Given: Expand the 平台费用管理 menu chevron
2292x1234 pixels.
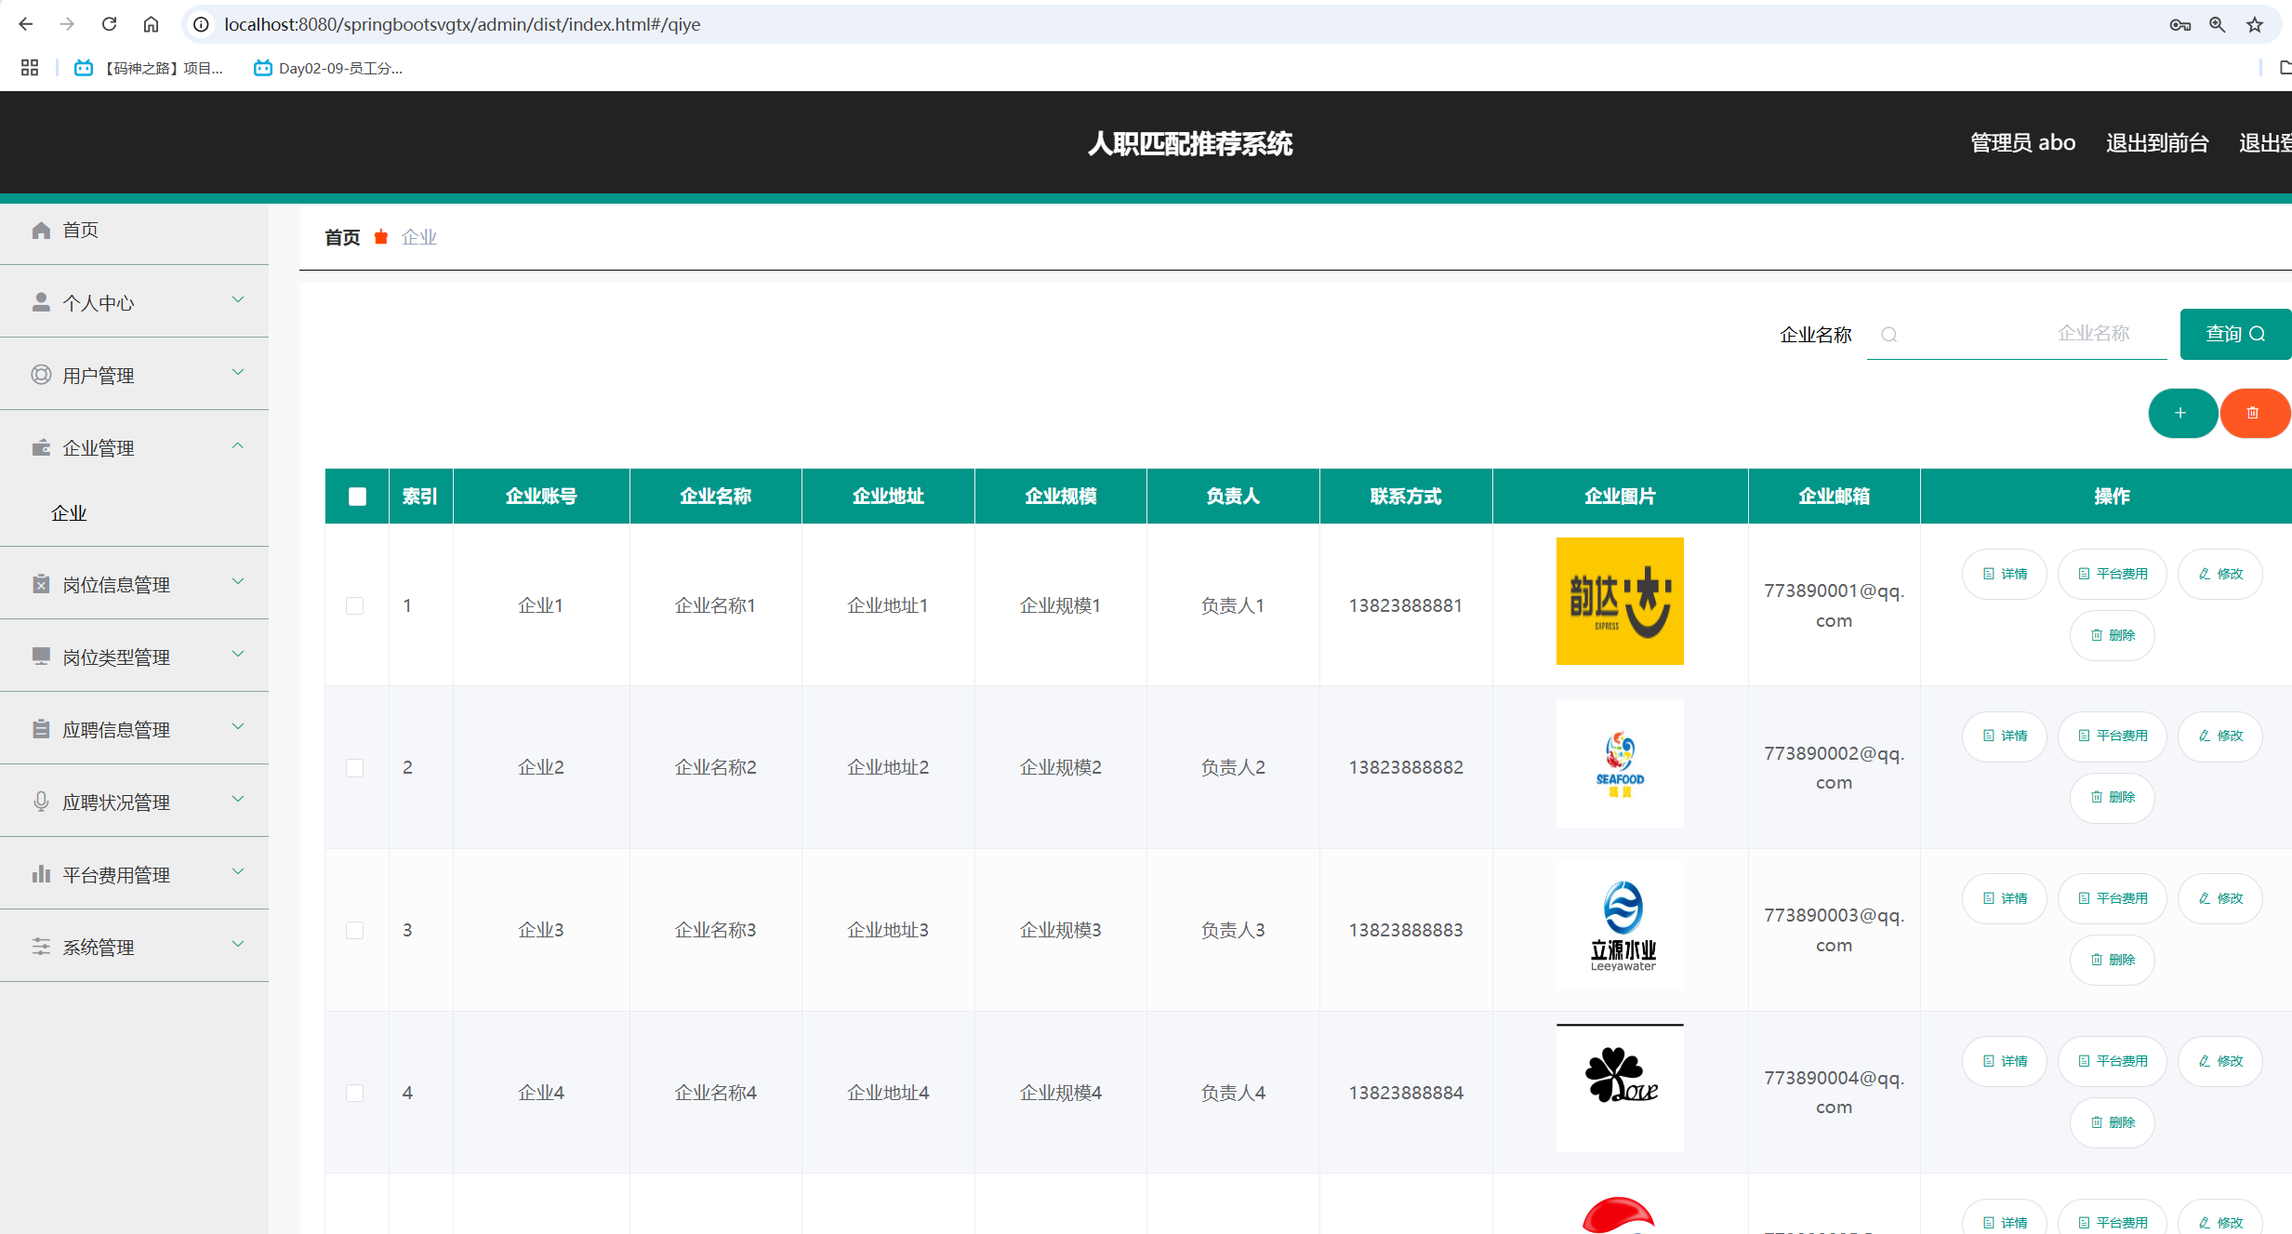Looking at the screenshot, I should click(238, 872).
